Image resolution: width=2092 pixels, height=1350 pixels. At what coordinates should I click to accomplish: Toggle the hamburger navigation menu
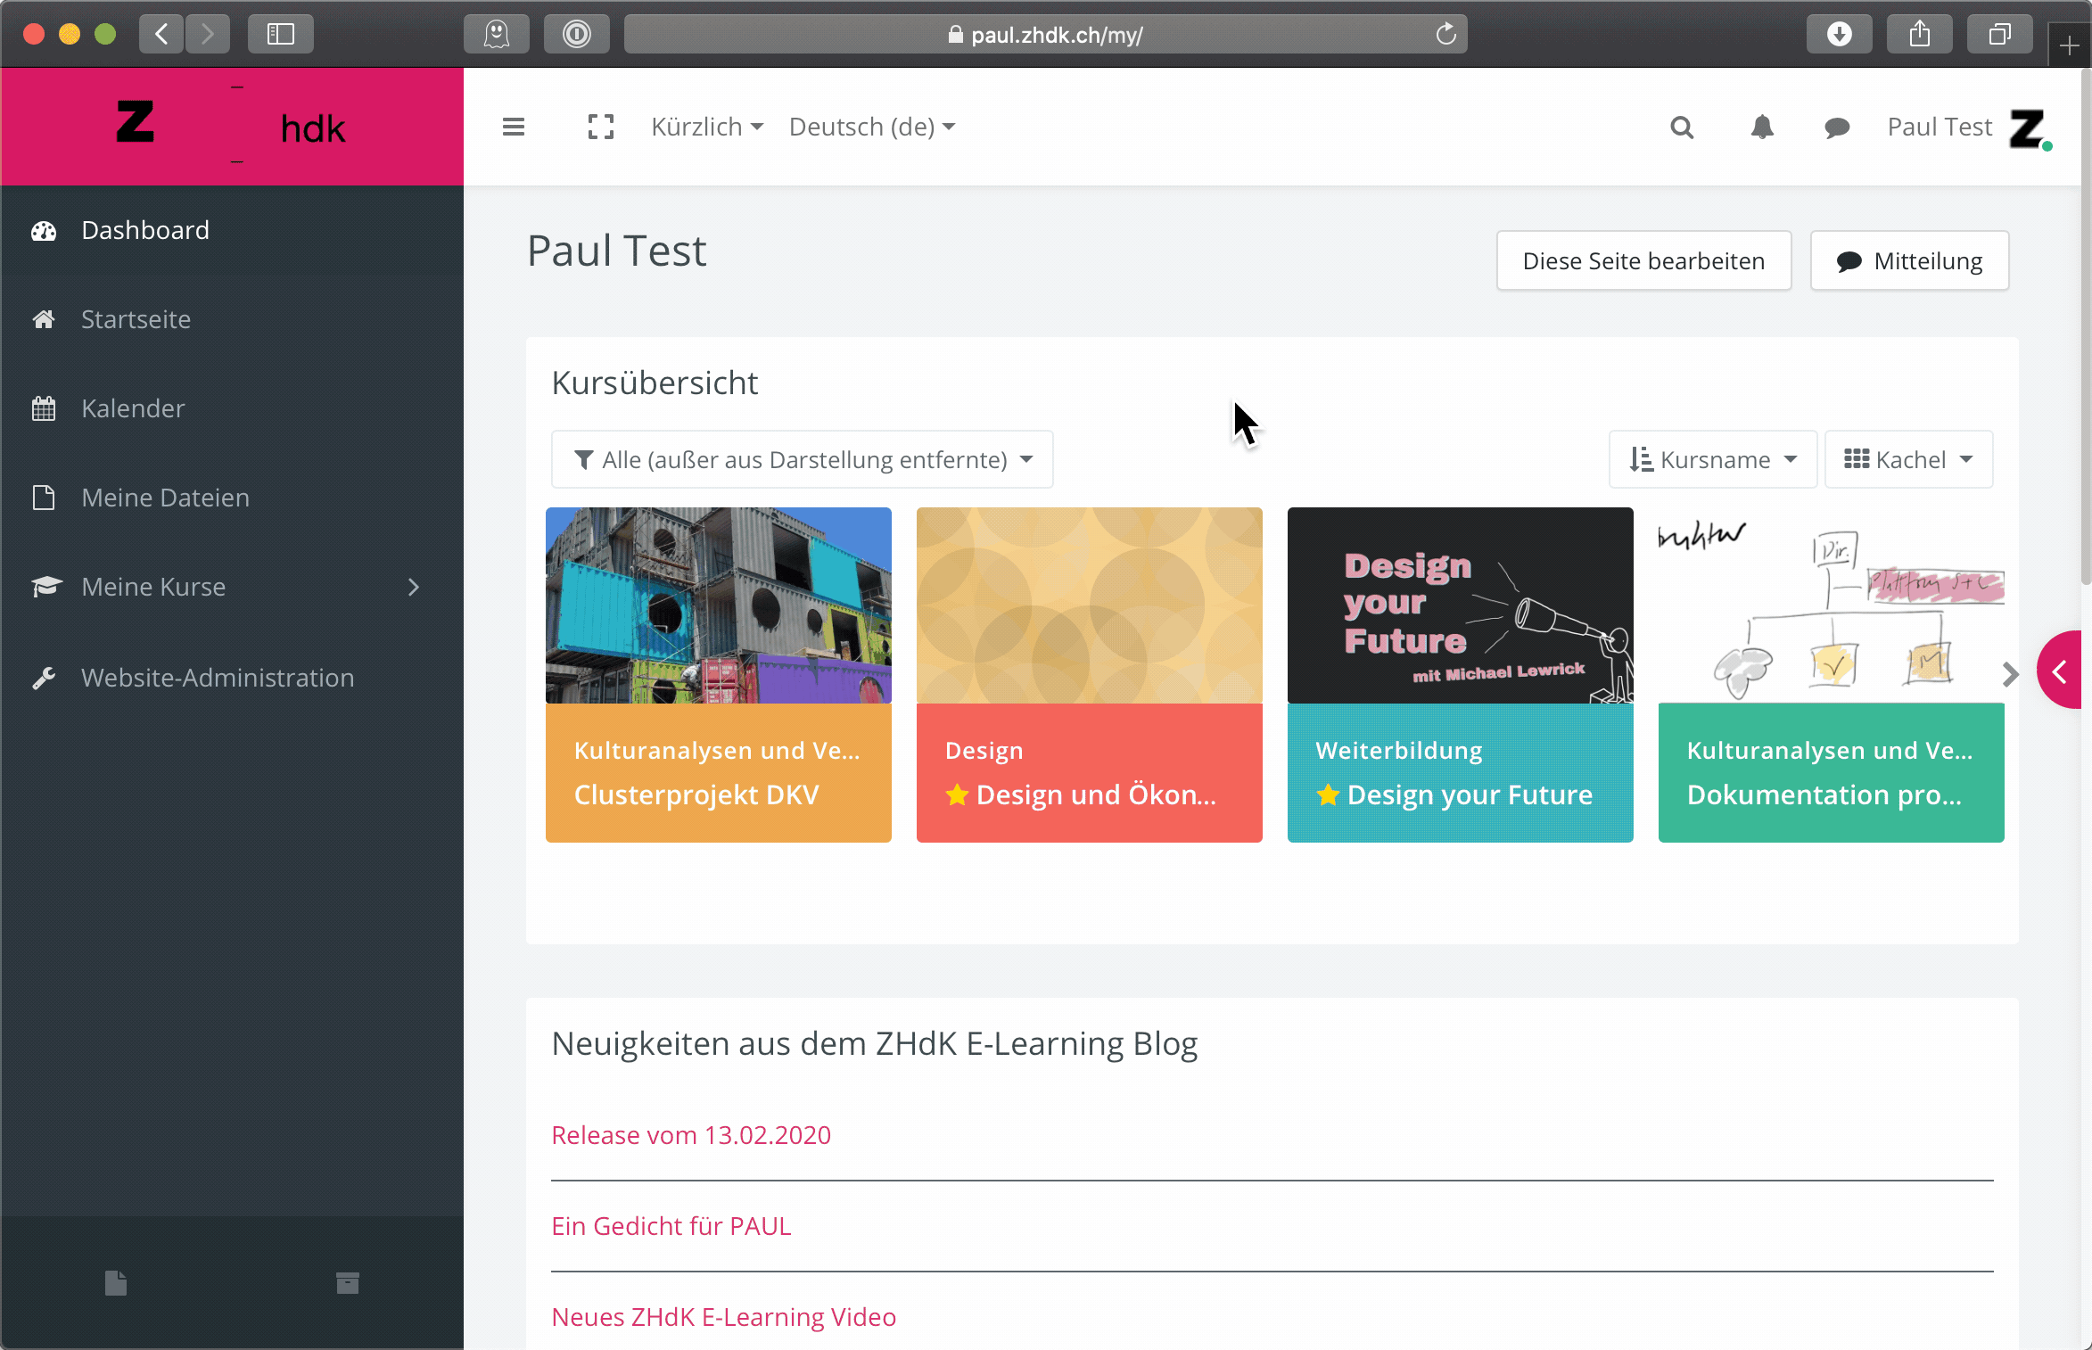pyautogui.click(x=514, y=128)
